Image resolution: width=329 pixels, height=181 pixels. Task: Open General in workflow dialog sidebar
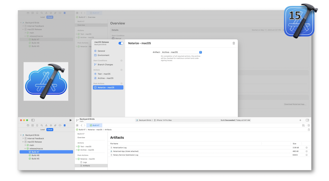point(101,51)
